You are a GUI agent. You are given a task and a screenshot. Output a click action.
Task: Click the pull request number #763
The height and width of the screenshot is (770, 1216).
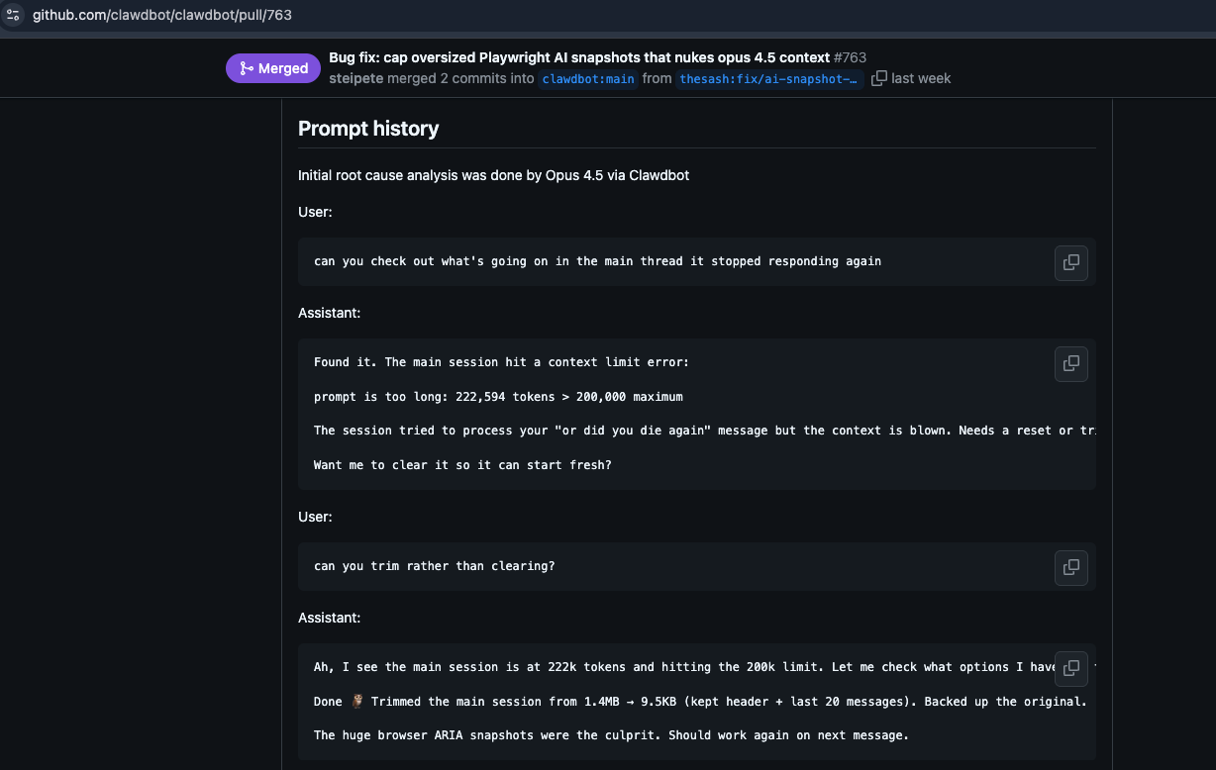point(850,56)
